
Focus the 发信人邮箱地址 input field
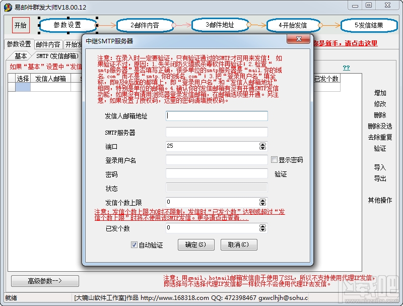click(x=217, y=116)
